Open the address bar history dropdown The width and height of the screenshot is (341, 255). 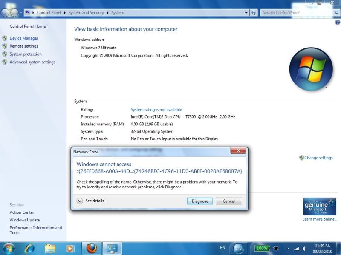[246, 13]
